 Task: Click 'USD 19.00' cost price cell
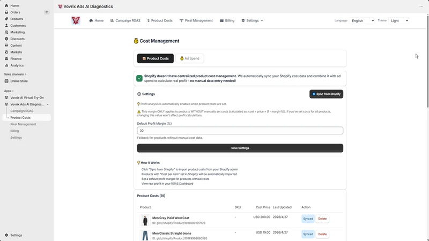point(263,232)
